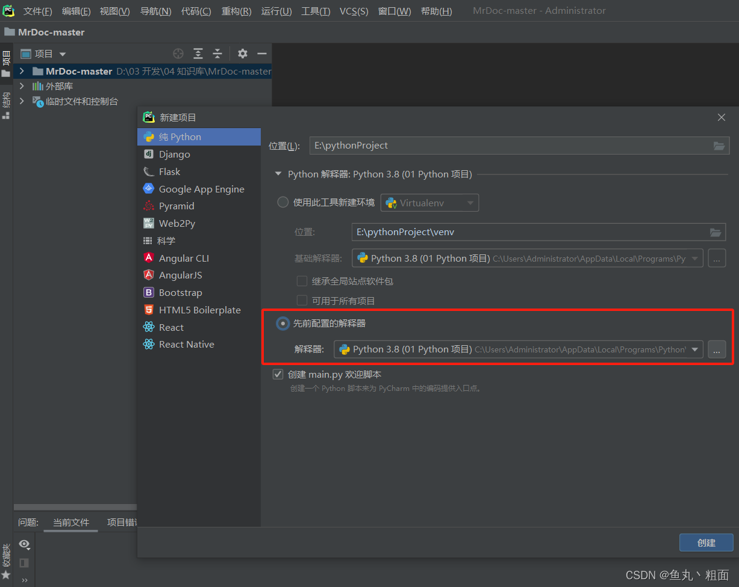739x587 pixels.
Task: Expand the MrDoc-master tree node
Action: pyautogui.click(x=22, y=71)
